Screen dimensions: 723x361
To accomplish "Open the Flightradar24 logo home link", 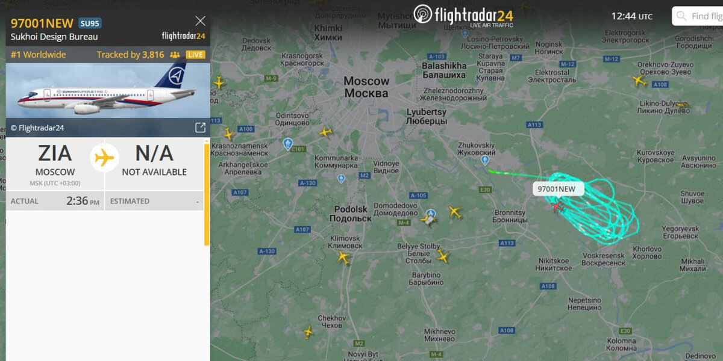I will pyautogui.click(x=464, y=14).
